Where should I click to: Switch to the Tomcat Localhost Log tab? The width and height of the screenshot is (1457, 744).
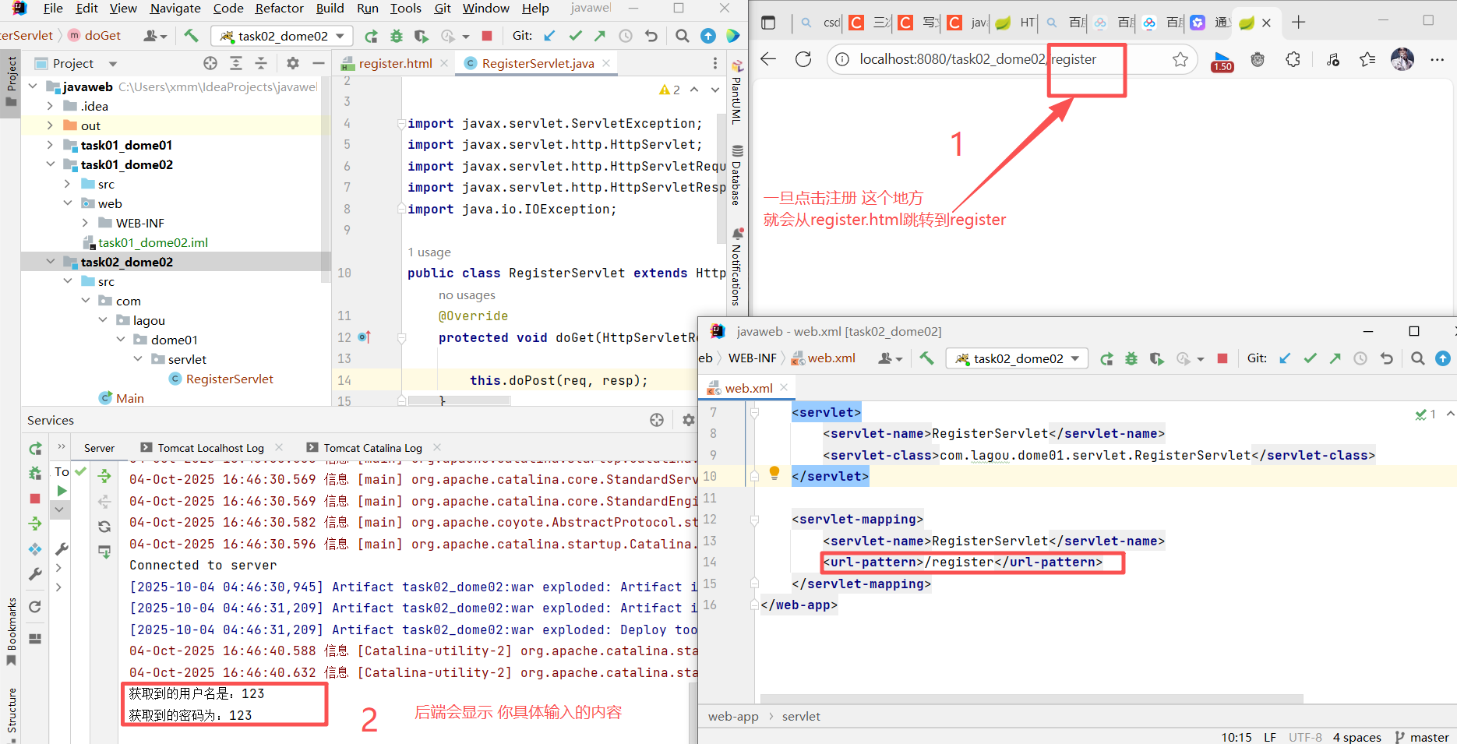coord(211,448)
